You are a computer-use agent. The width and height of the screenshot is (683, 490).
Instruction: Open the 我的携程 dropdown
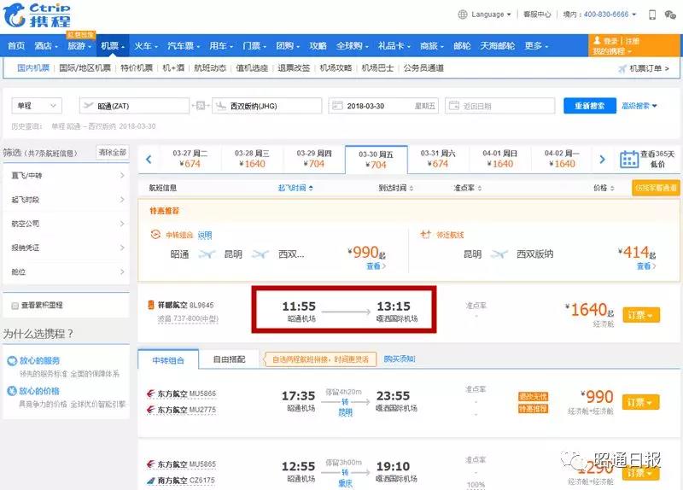(x=612, y=51)
